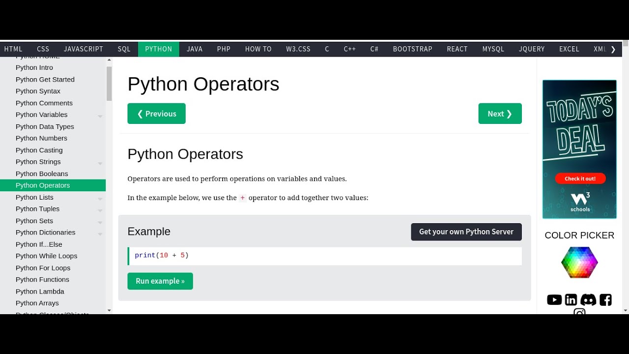Open Python If...Else in sidebar

[53, 244]
